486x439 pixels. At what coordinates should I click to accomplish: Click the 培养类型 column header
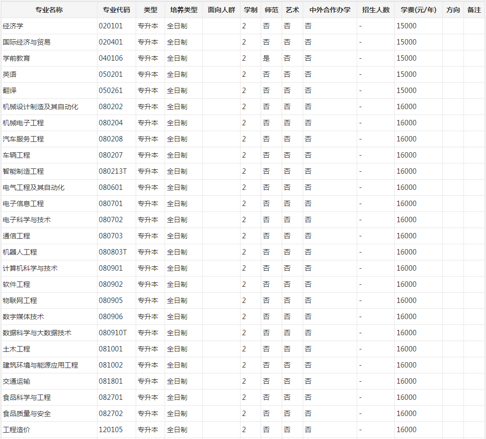pos(184,10)
